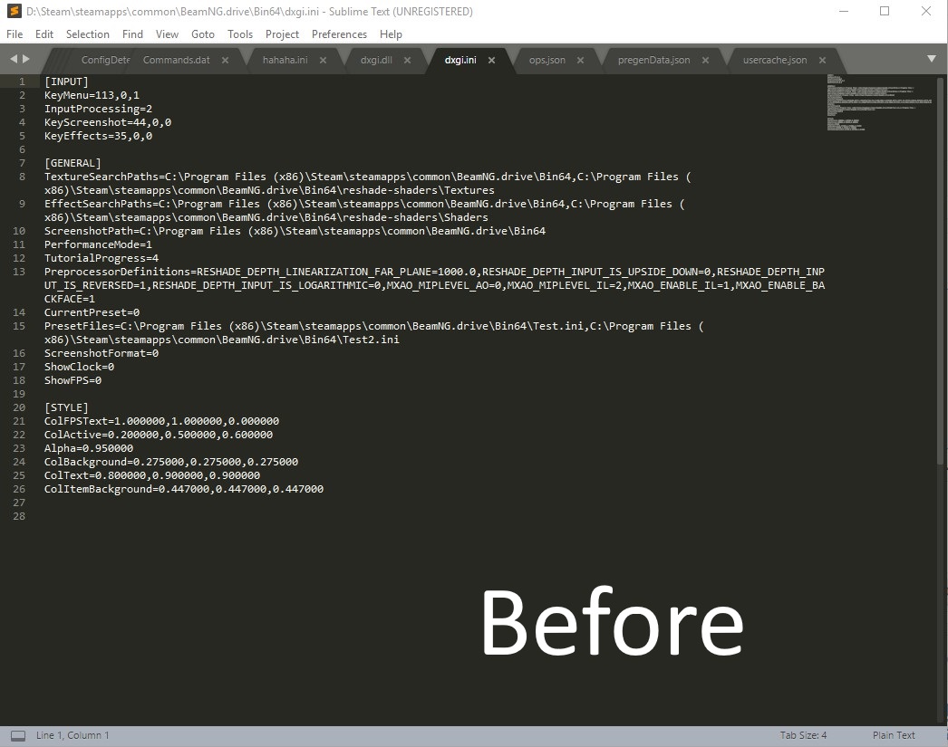This screenshot has width=948, height=747.
Task: Switch to the ConfigDete tab
Action: [x=105, y=60]
